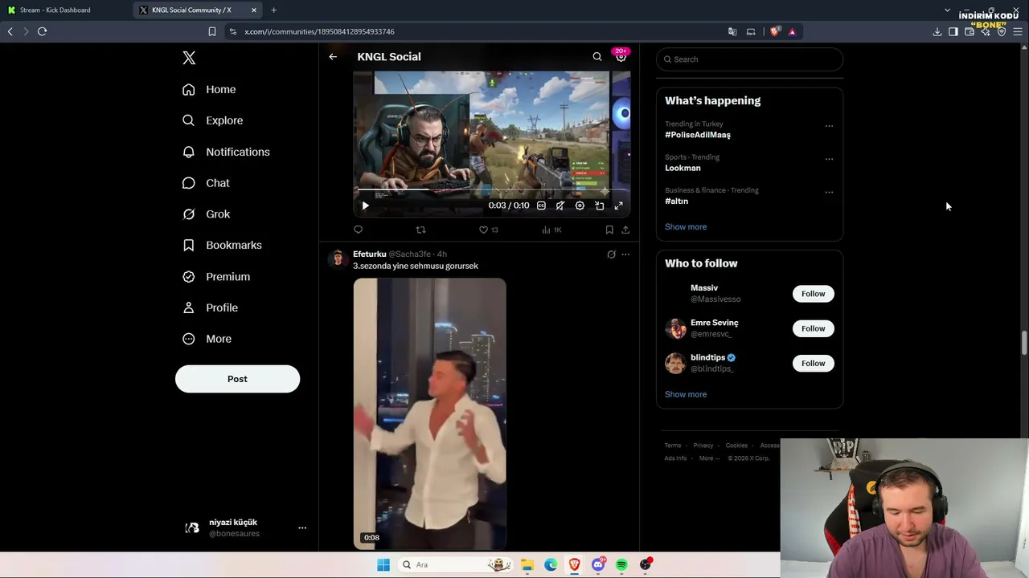Open Efeturku's profile avatar
This screenshot has width=1029, height=578.
coord(338,258)
